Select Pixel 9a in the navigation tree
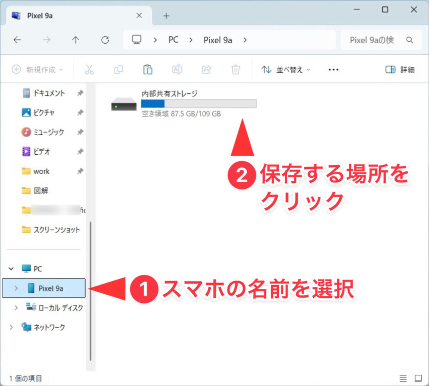This screenshot has width=430, height=386. pyautogui.click(x=44, y=288)
